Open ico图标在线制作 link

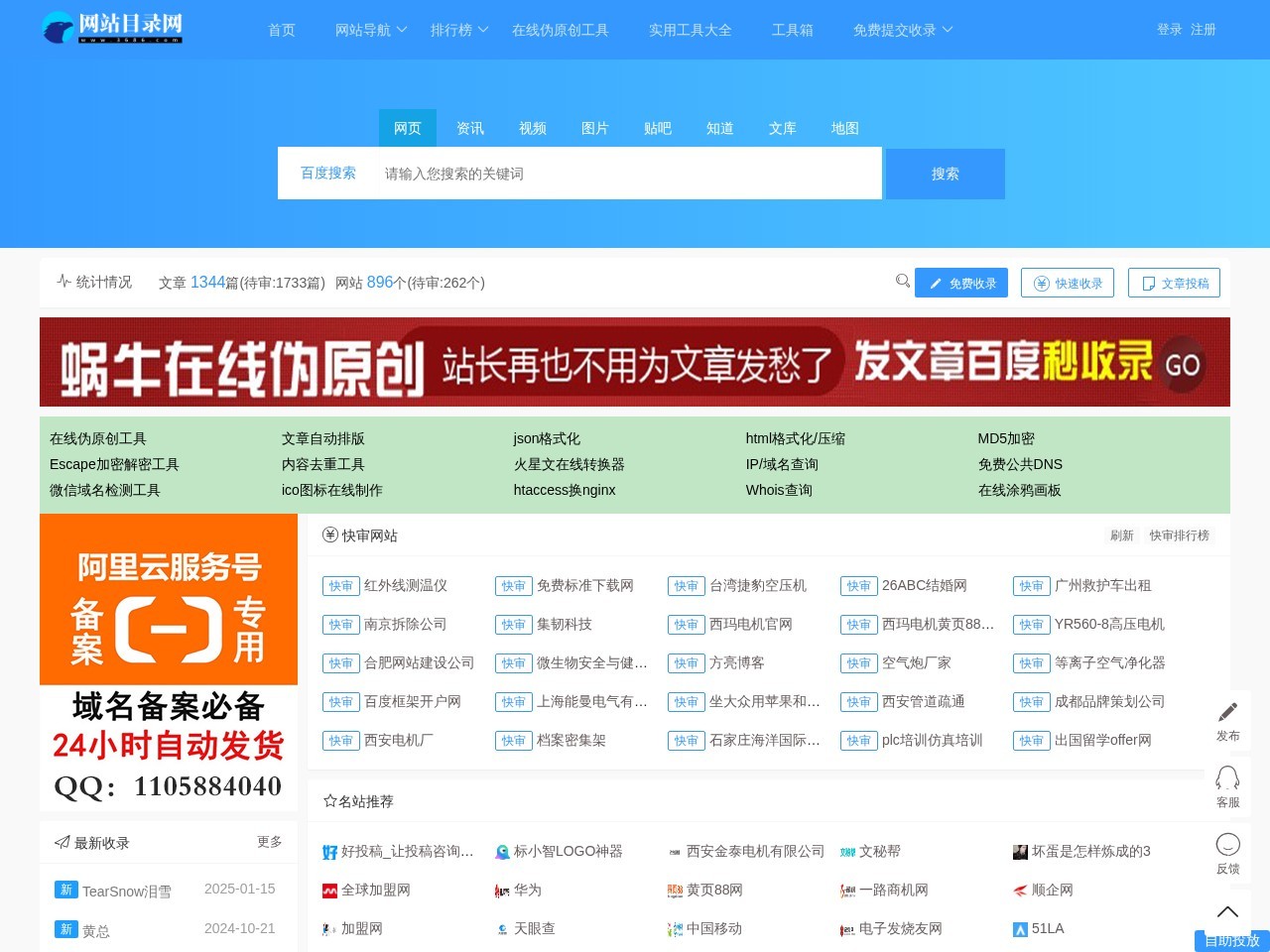click(331, 490)
